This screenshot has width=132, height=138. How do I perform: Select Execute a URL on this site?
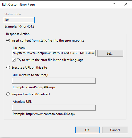point(8,68)
